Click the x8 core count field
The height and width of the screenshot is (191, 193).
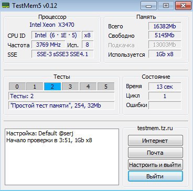(88, 35)
